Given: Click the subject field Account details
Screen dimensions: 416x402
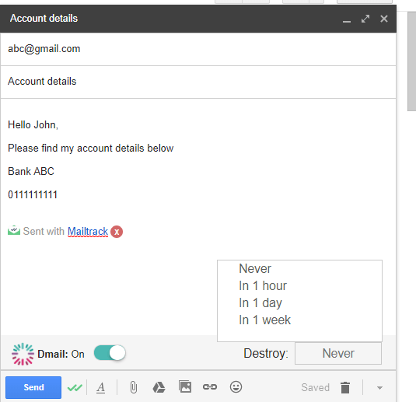Looking at the screenshot, I should (x=198, y=82).
